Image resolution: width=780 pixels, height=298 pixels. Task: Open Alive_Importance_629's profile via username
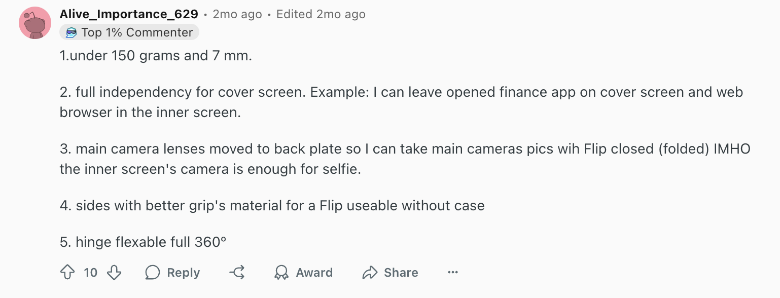tap(129, 14)
